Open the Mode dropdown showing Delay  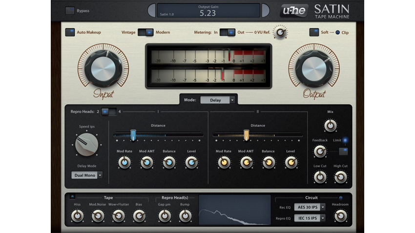(x=217, y=100)
